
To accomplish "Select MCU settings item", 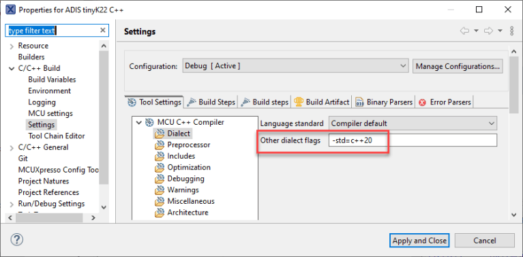I will [x=50, y=114].
